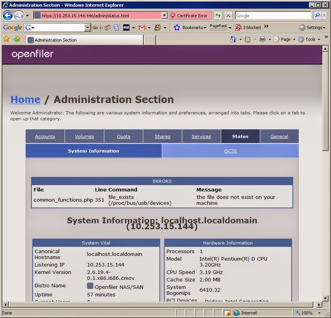The image size is (331, 318).
Task: Click the Google search box in IE toolbar
Action: pos(273,16)
